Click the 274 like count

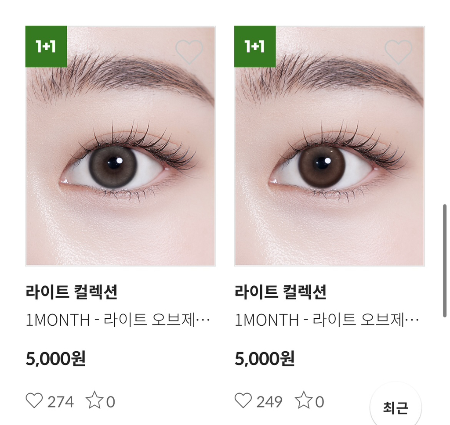(x=61, y=402)
